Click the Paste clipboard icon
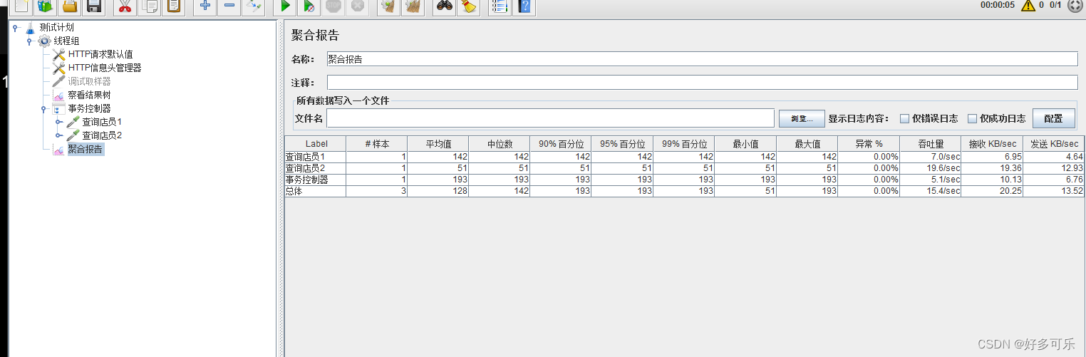 (173, 7)
